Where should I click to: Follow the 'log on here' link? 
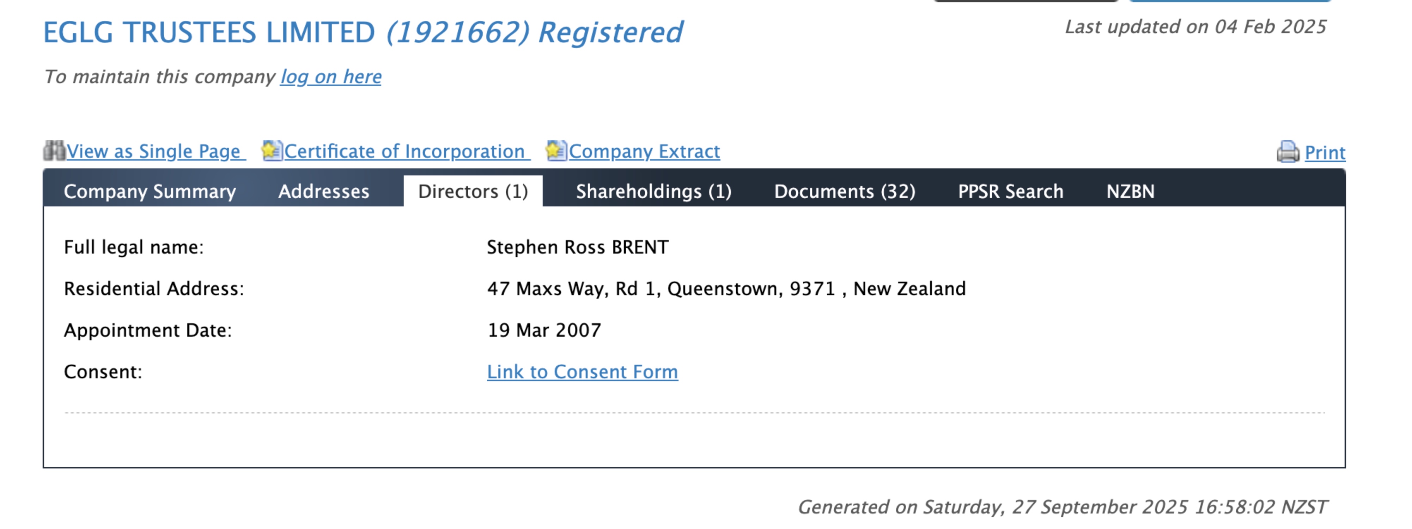click(x=330, y=77)
